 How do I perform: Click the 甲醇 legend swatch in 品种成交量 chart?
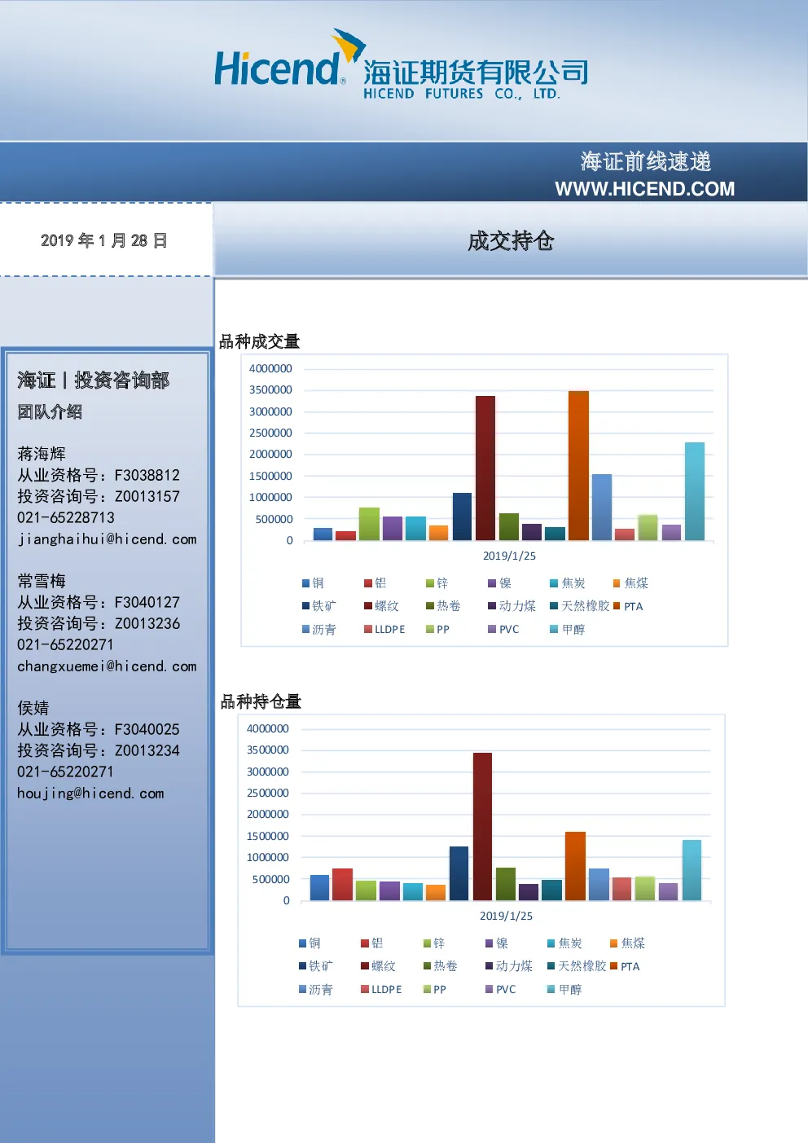(554, 629)
